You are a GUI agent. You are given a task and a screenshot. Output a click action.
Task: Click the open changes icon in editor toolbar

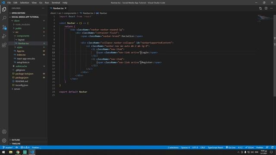pyautogui.click(x=260, y=8)
